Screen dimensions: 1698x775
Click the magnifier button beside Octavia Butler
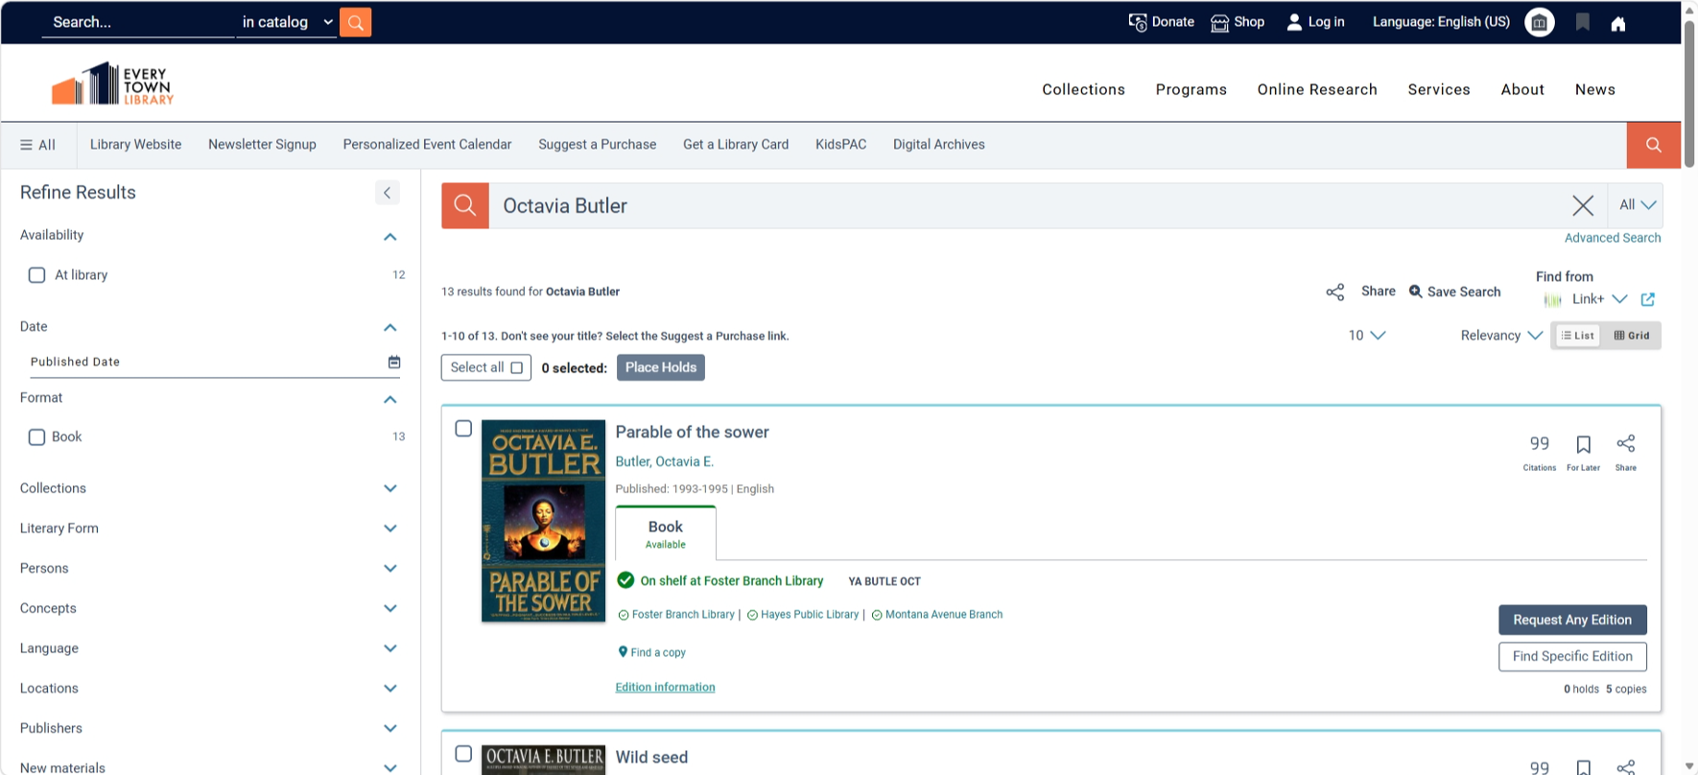465,205
